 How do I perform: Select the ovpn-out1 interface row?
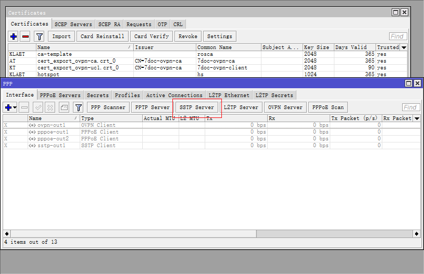click(52, 125)
